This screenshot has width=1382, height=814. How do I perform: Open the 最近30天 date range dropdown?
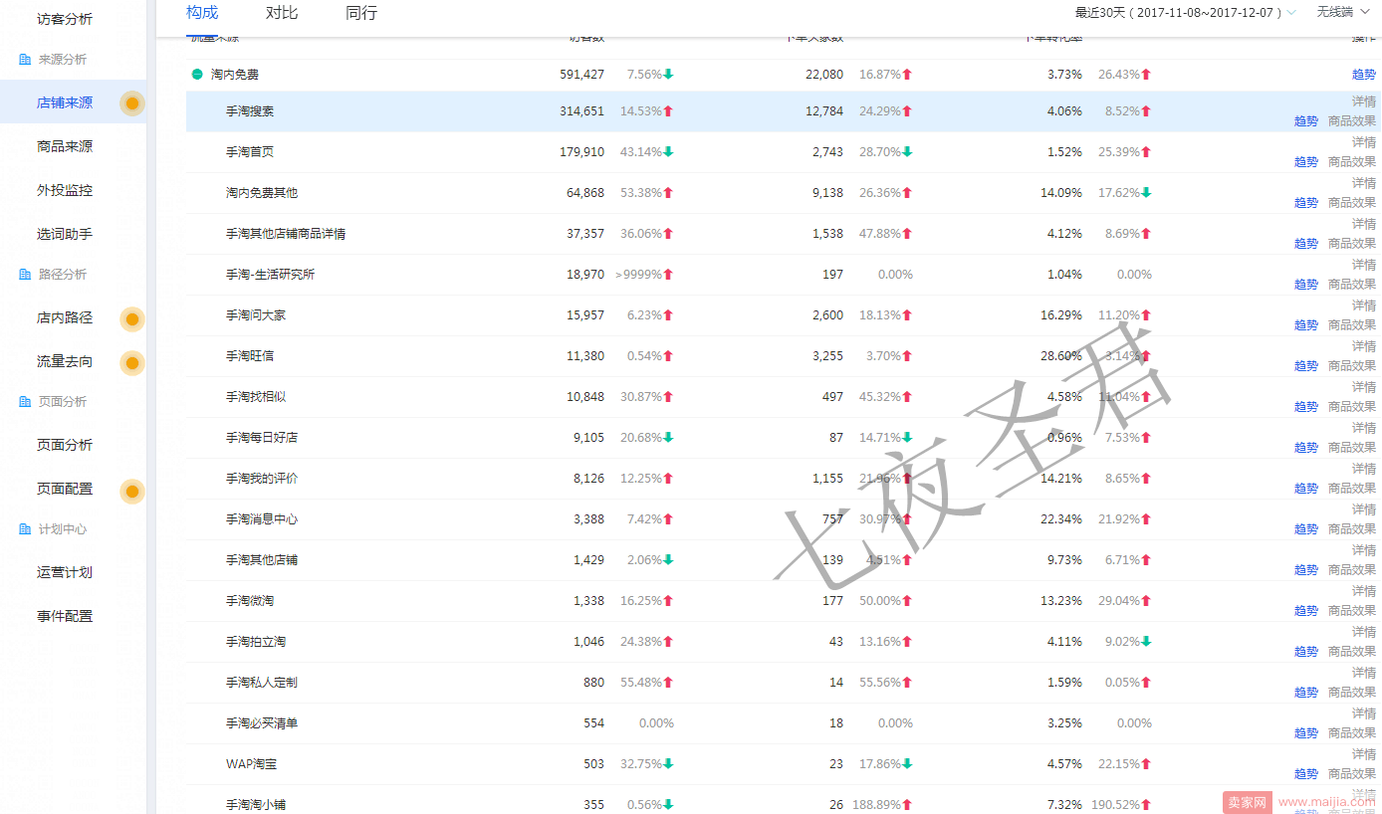(1185, 13)
